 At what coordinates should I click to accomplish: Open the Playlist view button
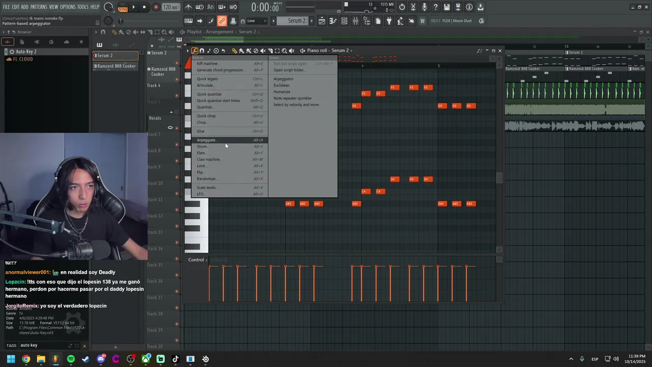coord(322,21)
